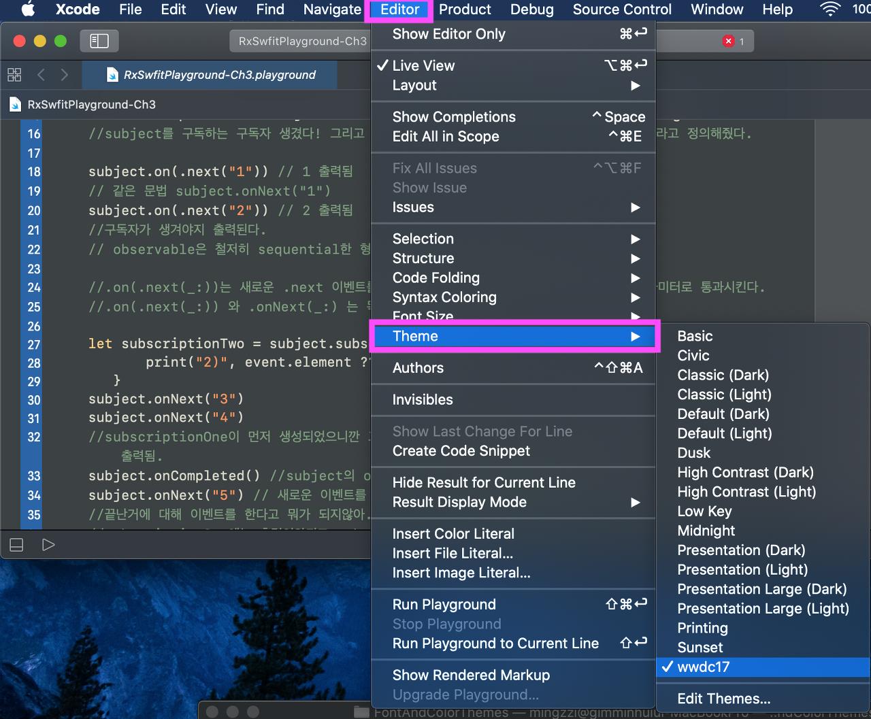Image resolution: width=871 pixels, height=719 pixels.
Task: Select Run Playground
Action: 513,605
